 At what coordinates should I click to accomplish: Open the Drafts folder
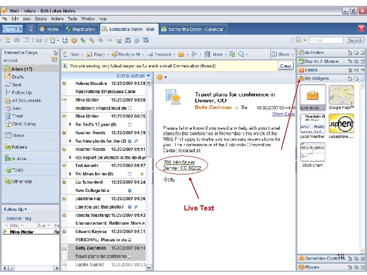[18, 77]
